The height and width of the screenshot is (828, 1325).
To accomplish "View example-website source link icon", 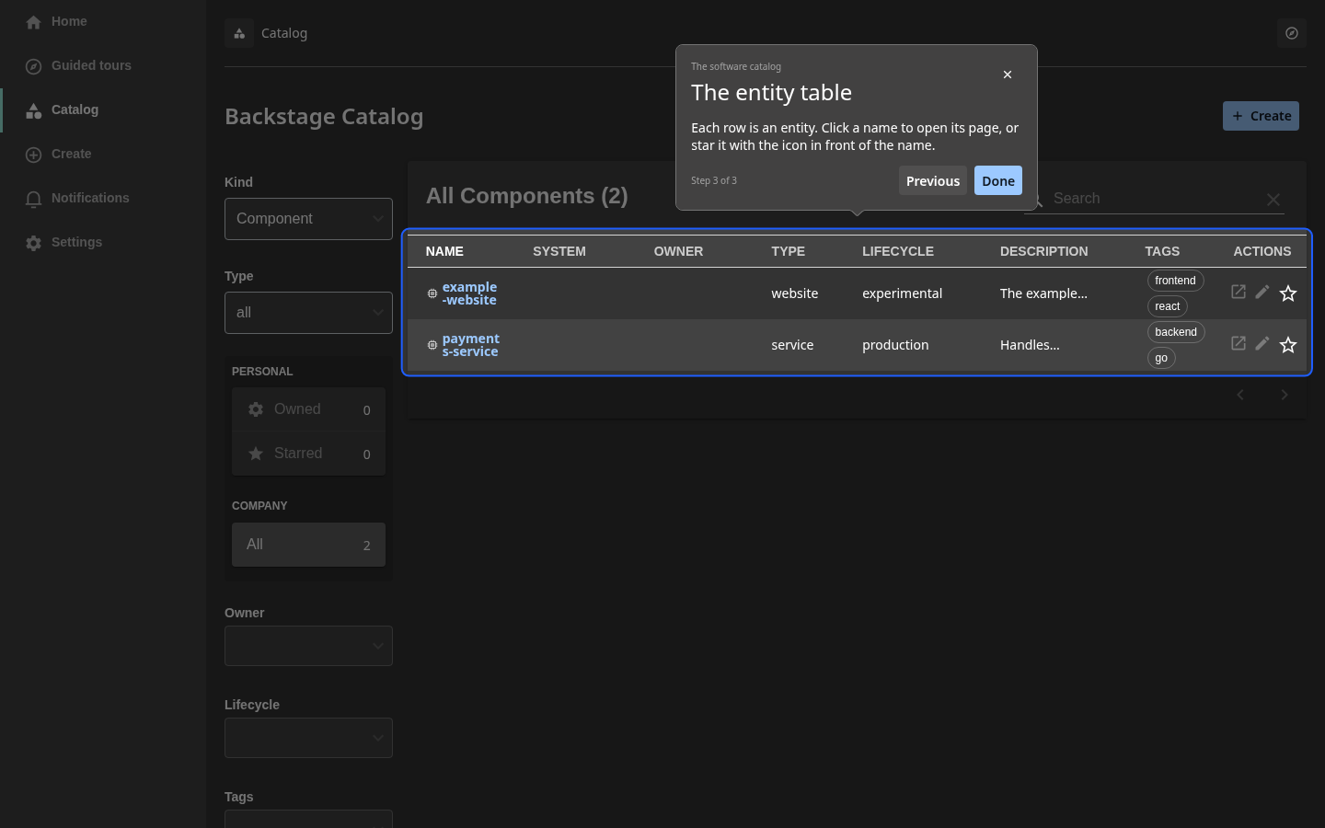I will click(x=1239, y=292).
